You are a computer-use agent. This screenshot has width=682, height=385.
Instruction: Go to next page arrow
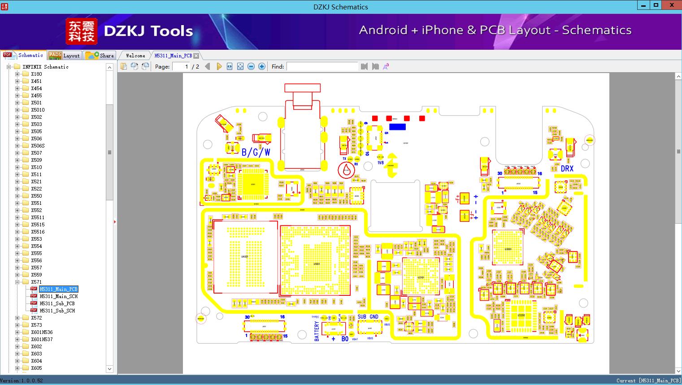pyautogui.click(x=219, y=66)
